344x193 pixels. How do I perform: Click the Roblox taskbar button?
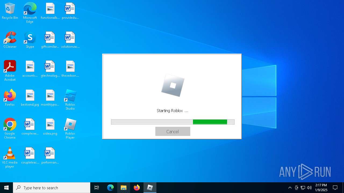pyautogui.click(x=150, y=188)
